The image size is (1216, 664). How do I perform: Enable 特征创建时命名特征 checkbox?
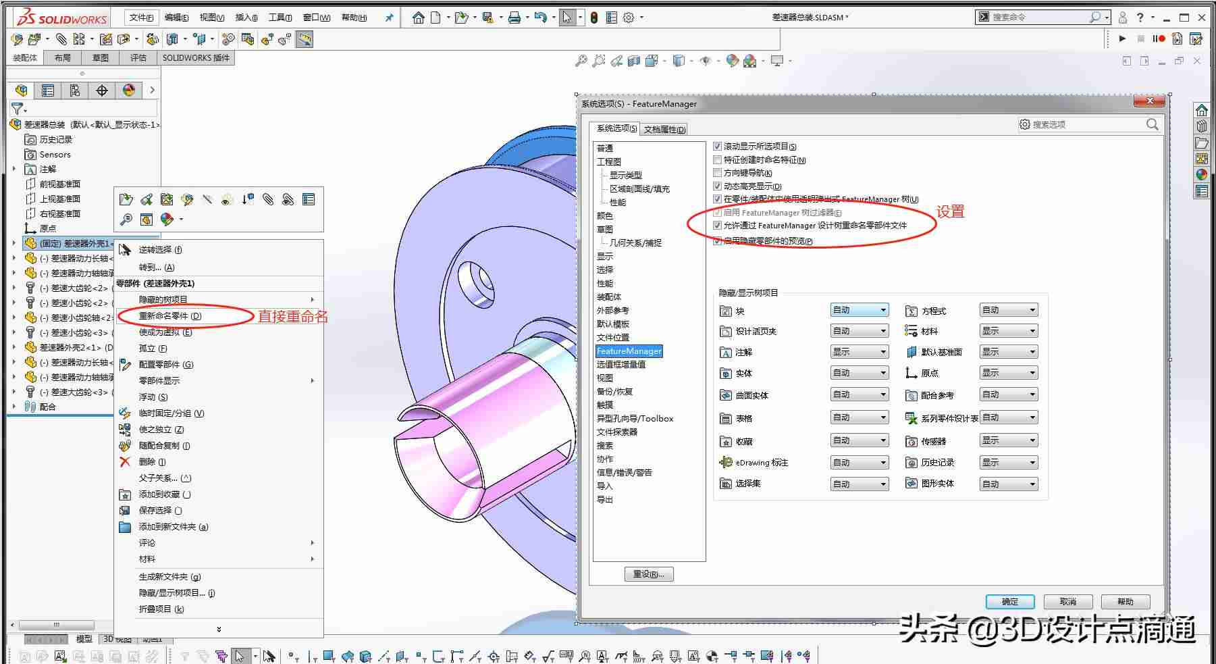[718, 159]
